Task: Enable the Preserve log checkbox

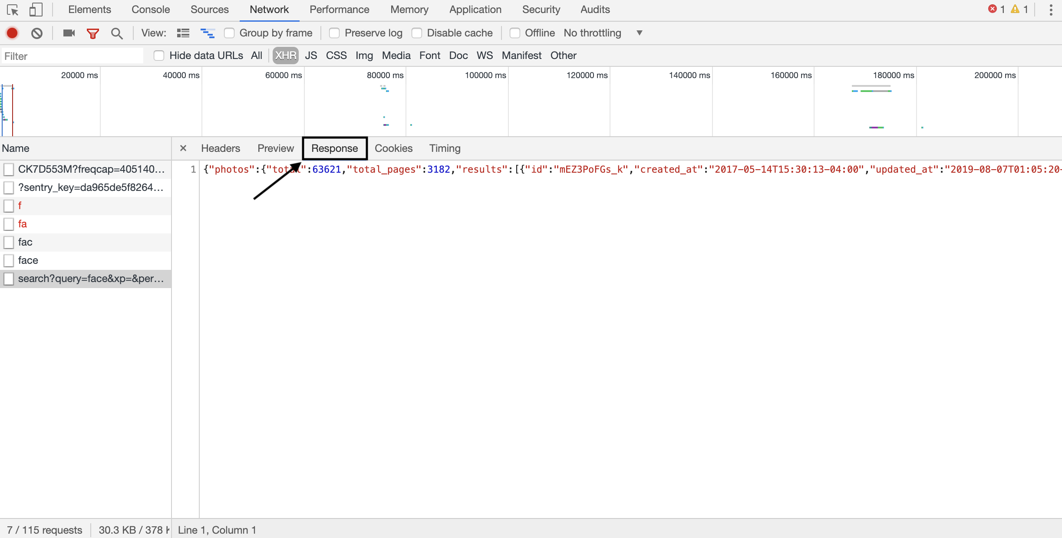Action: coord(334,33)
